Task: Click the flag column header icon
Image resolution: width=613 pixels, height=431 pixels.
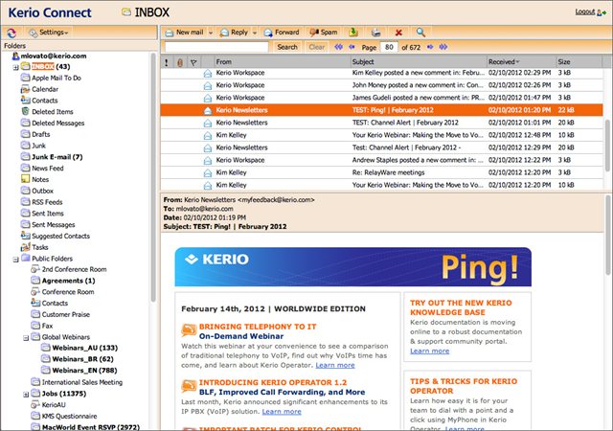Action: pyautogui.click(x=193, y=62)
